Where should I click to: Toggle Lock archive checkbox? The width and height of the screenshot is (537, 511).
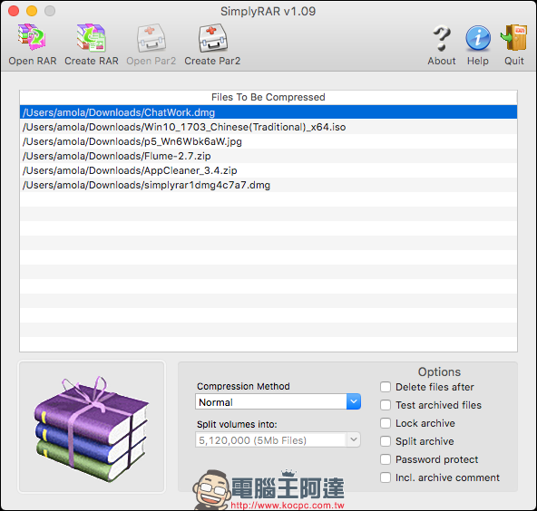click(x=386, y=423)
